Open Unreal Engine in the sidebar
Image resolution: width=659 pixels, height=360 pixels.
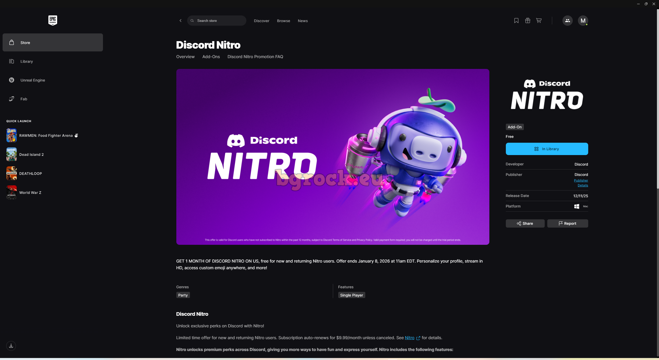[x=33, y=80]
